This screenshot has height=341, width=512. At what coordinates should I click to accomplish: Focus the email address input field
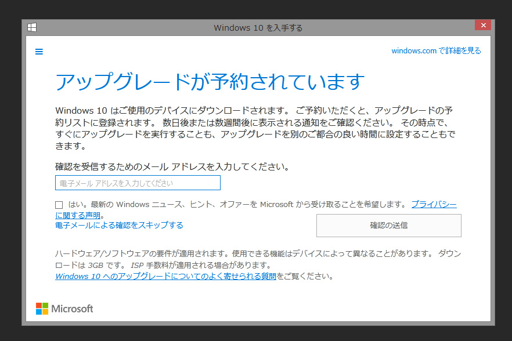(x=138, y=183)
